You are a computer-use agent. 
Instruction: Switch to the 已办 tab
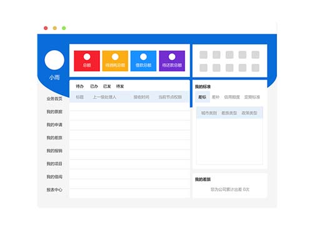tap(94, 86)
